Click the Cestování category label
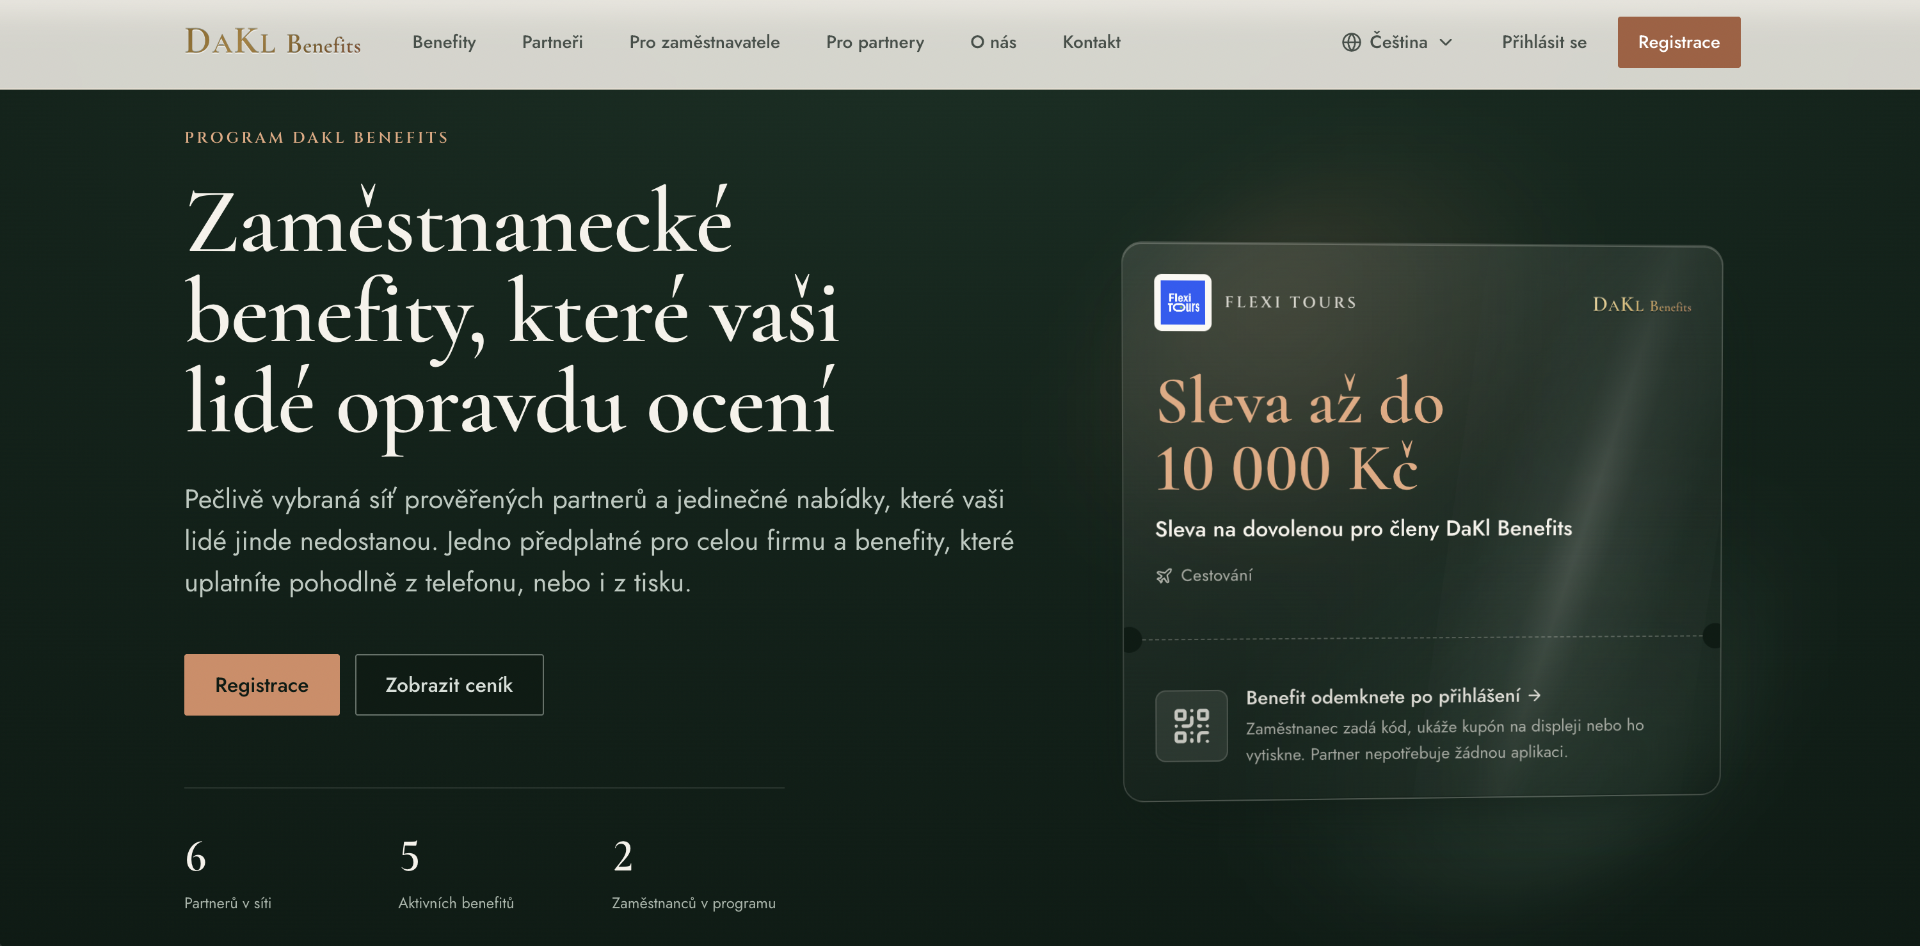1920x946 pixels. pyautogui.click(x=1217, y=575)
